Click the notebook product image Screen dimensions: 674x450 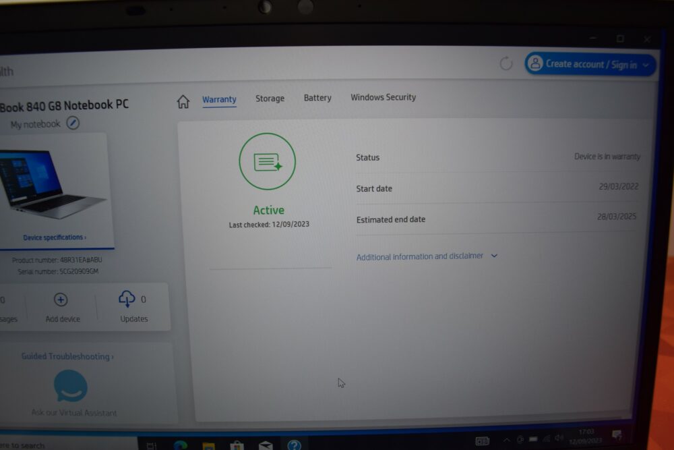52,184
